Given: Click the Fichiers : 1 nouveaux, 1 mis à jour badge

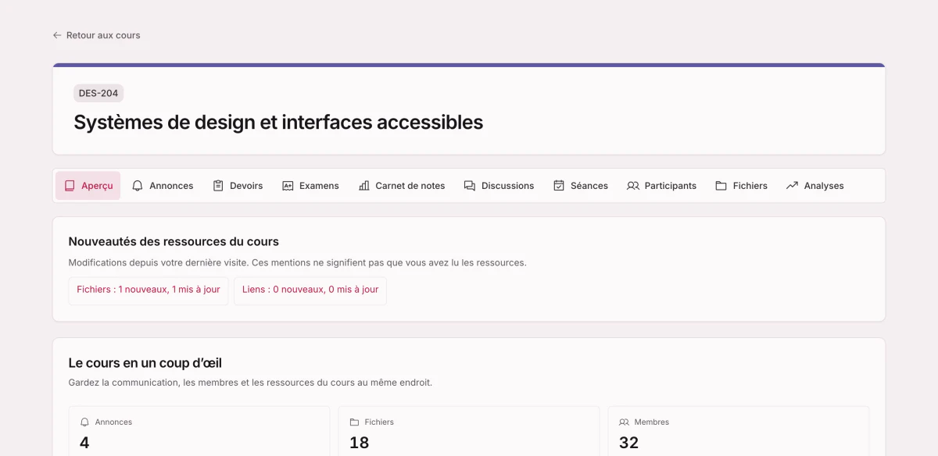Looking at the screenshot, I should 149,290.
